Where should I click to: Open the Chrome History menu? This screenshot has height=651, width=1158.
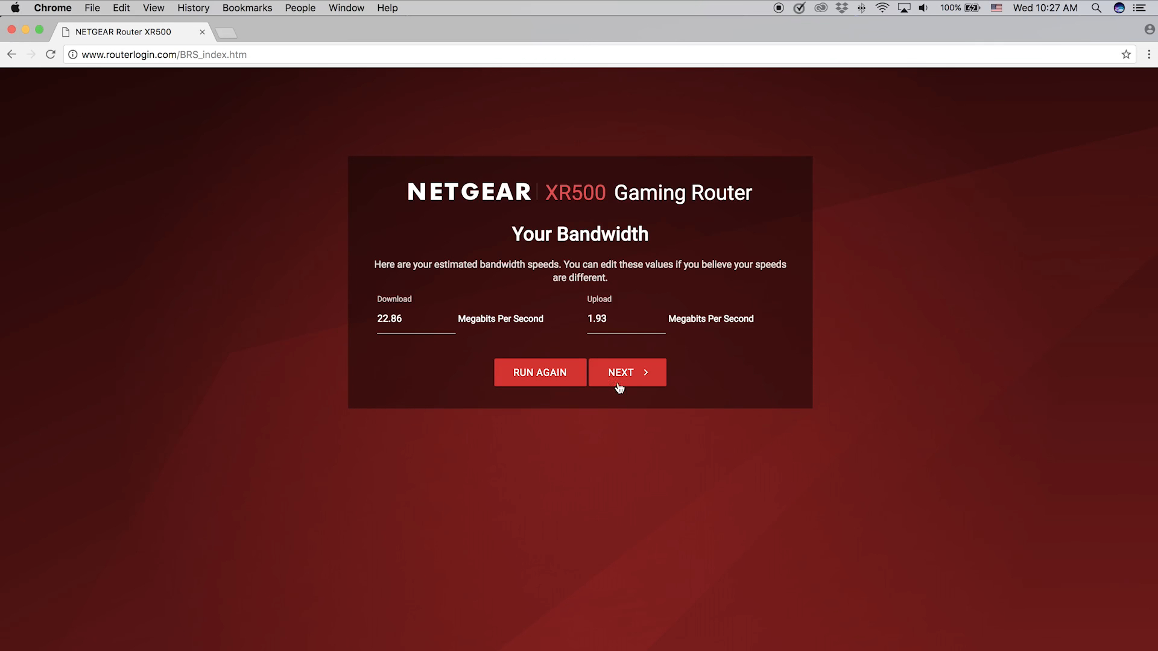[193, 7]
